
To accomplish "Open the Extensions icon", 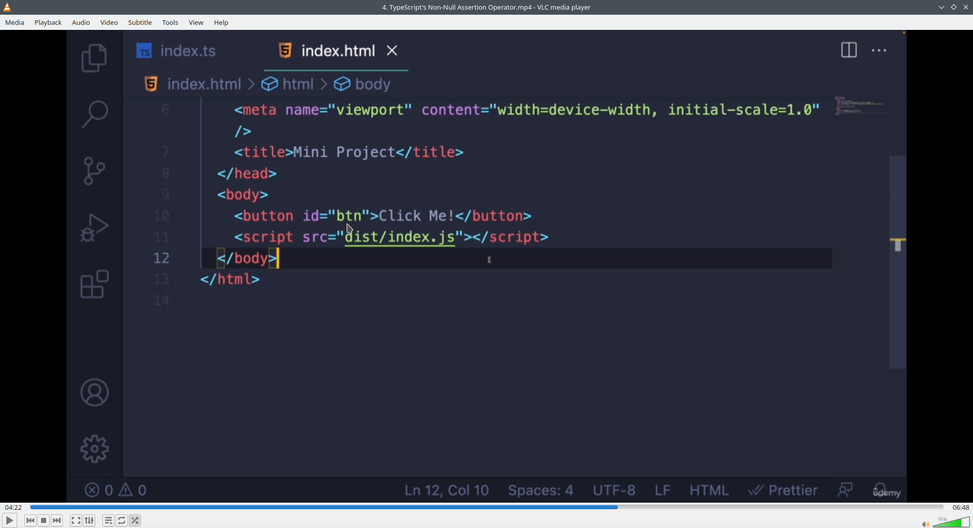I will (x=95, y=284).
